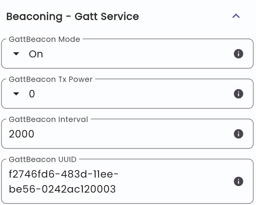Click the info icon for GattBeacon Interval
256x205 pixels.
click(x=238, y=134)
